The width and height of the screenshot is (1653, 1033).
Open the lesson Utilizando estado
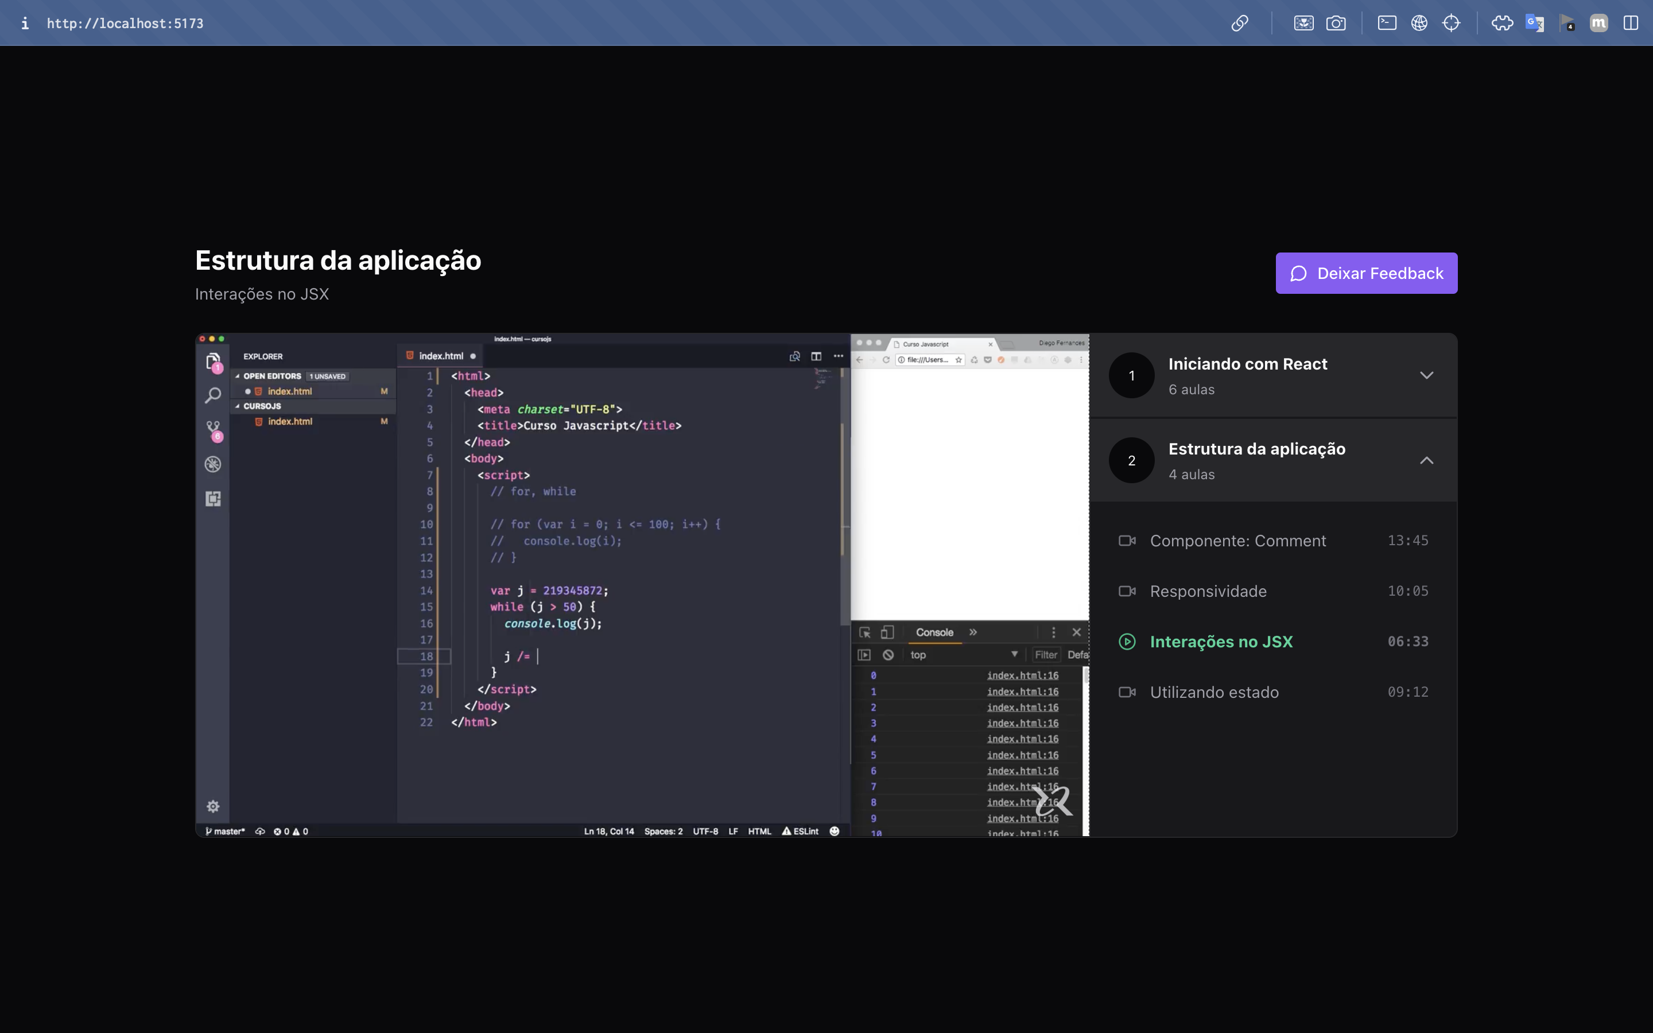pos(1273,692)
